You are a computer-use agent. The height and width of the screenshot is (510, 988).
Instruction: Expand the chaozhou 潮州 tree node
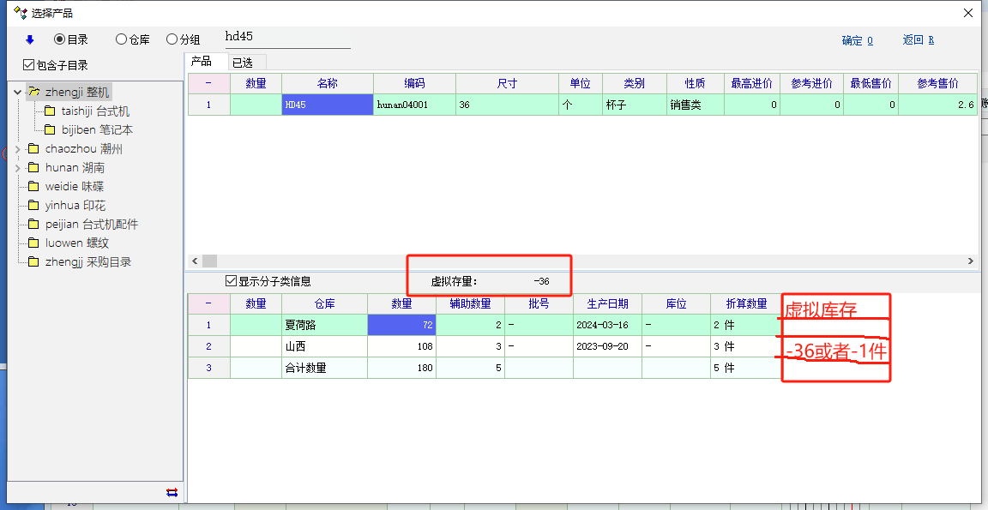tap(18, 149)
